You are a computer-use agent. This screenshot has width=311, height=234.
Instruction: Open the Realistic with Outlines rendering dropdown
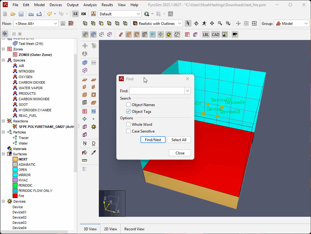click(157, 23)
